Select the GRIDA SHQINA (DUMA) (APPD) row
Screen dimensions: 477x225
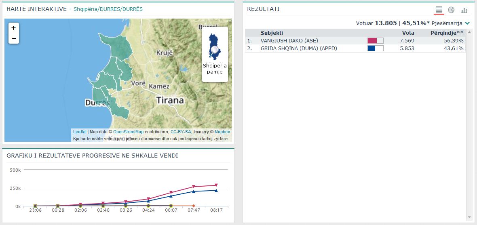pyautogui.click(x=299, y=48)
